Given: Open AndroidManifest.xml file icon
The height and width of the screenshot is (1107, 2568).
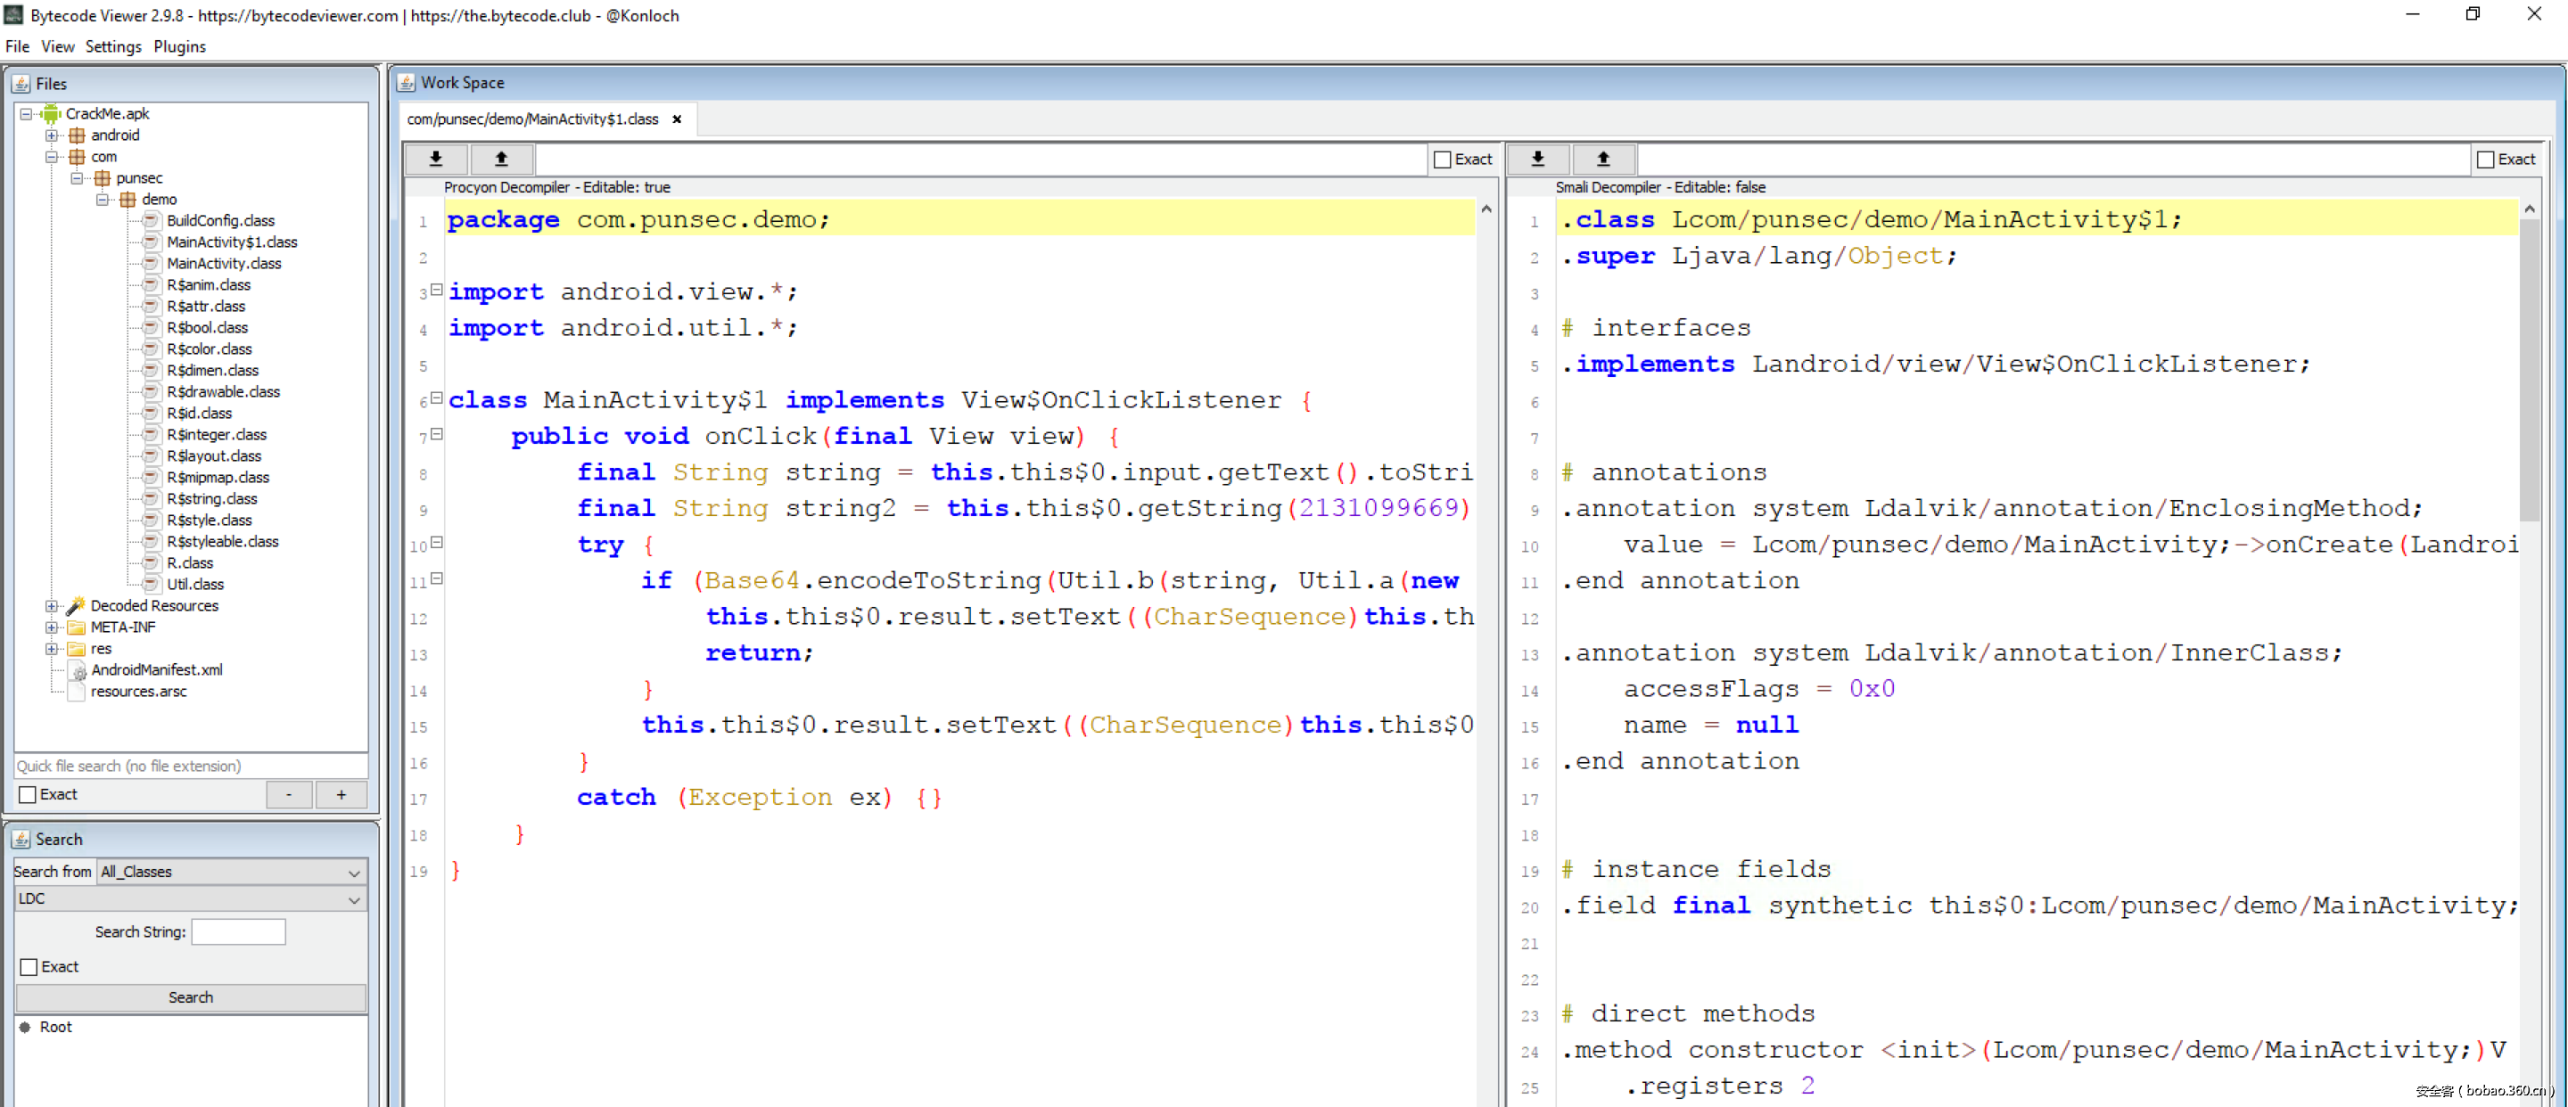Looking at the screenshot, I should click(77, 670).
